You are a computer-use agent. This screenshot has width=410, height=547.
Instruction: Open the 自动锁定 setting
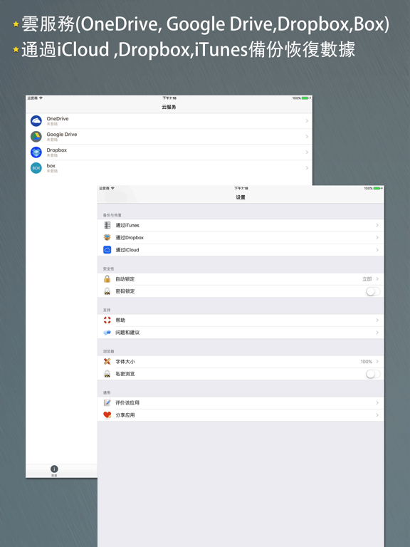click(x=241, y=278)
